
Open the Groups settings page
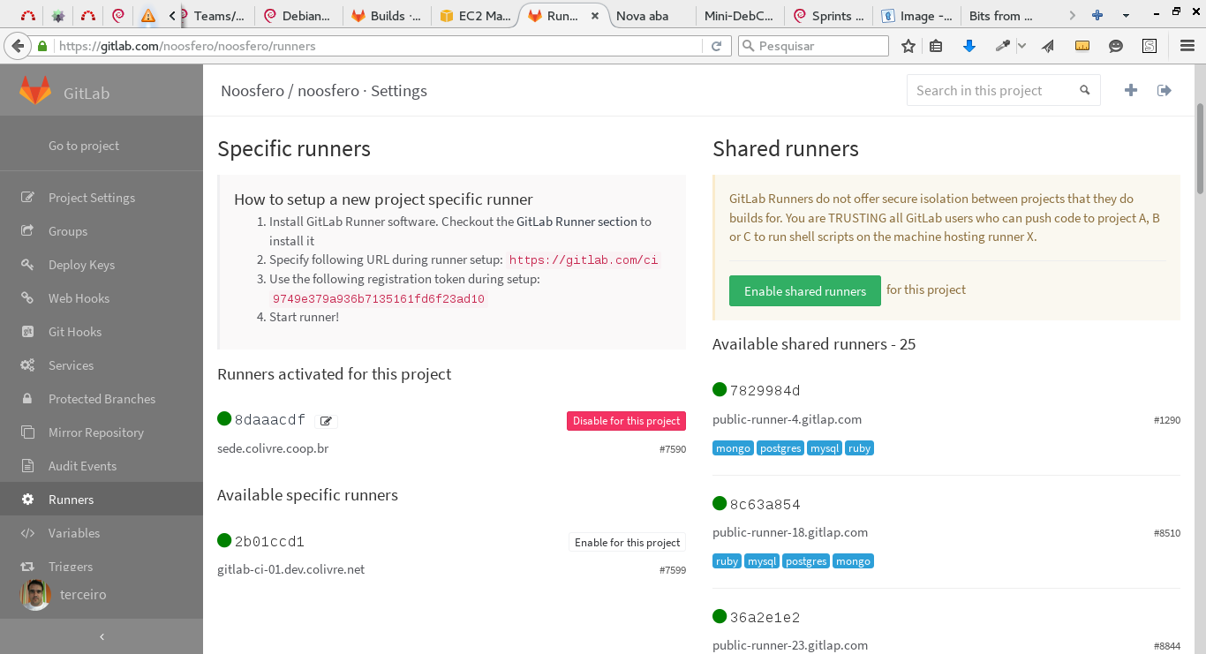(x=68, y=231)
